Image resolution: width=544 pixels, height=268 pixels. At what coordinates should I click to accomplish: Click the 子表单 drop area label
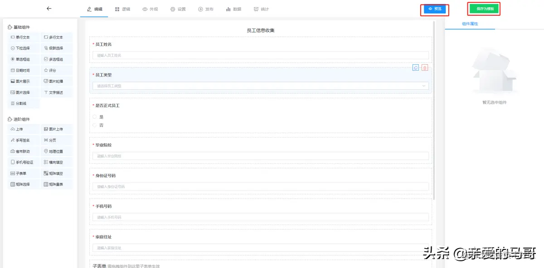99,266
